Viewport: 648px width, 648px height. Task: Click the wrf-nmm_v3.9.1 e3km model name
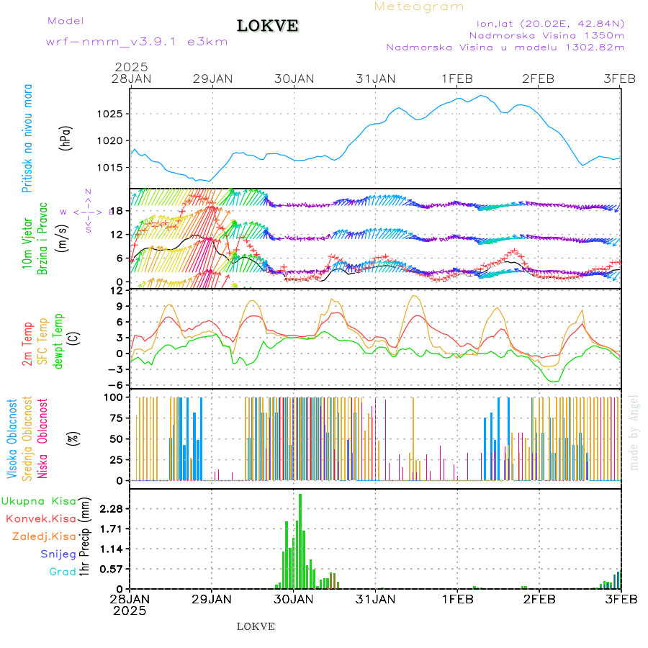click(x=137, y=41)
